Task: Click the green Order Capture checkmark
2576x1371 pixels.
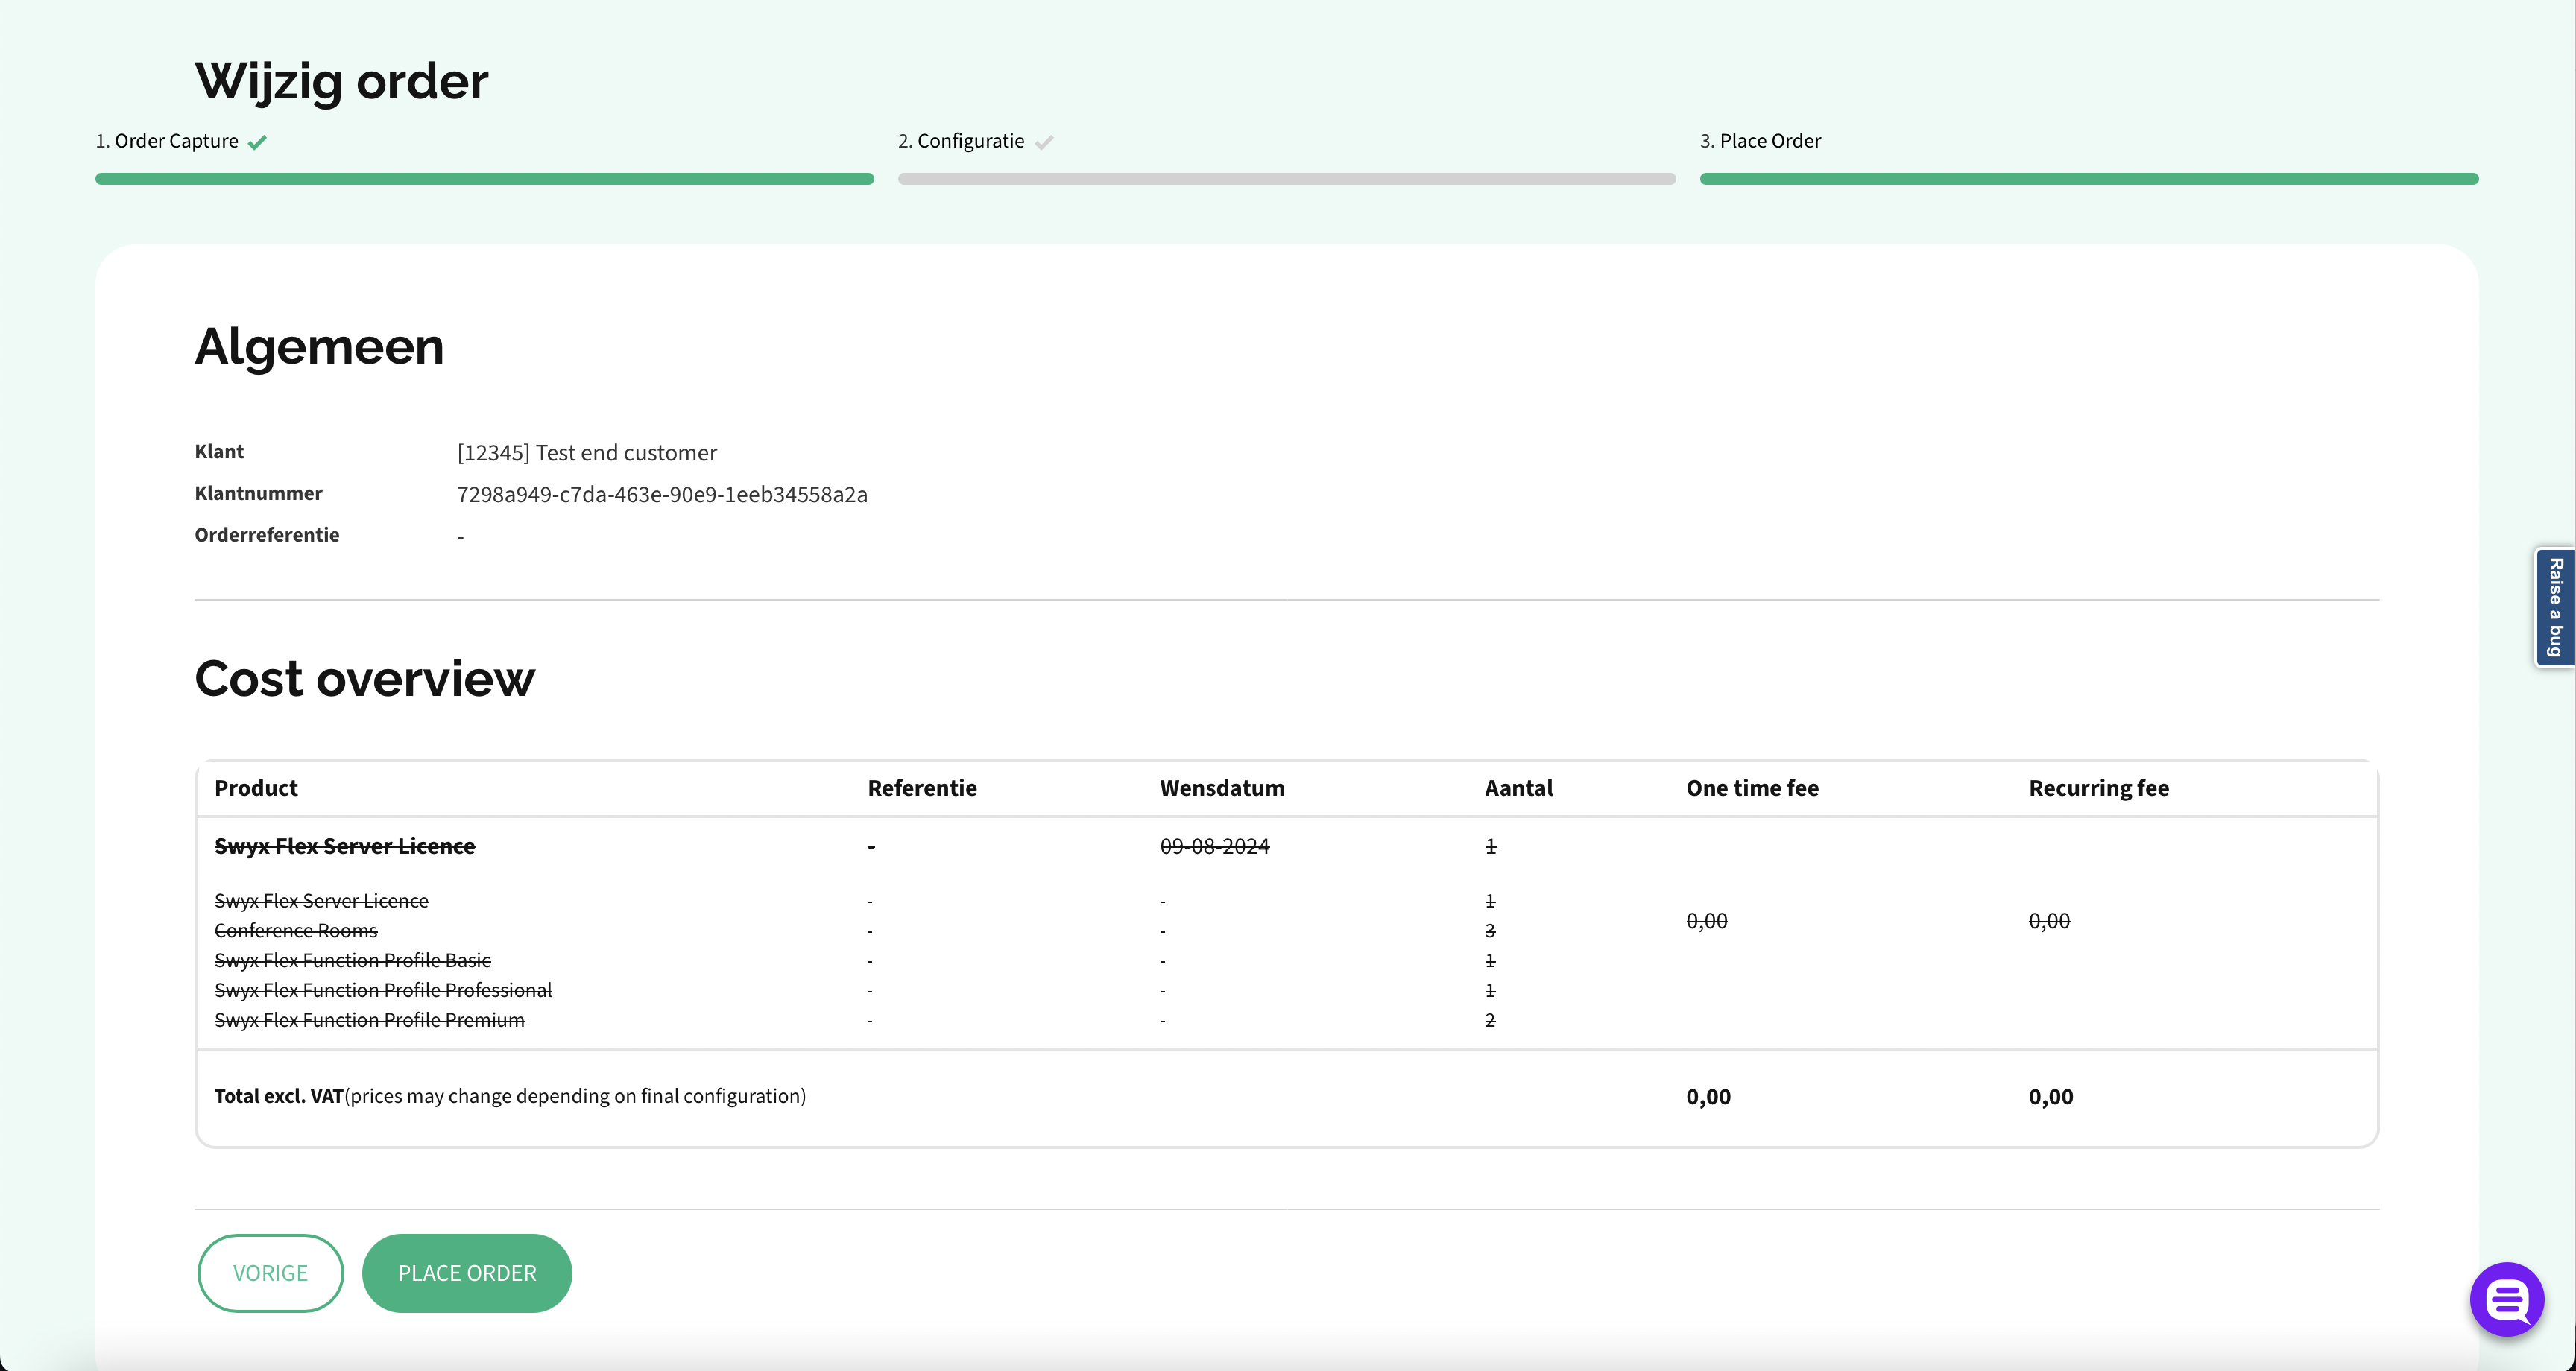Action: pos(257,142)
